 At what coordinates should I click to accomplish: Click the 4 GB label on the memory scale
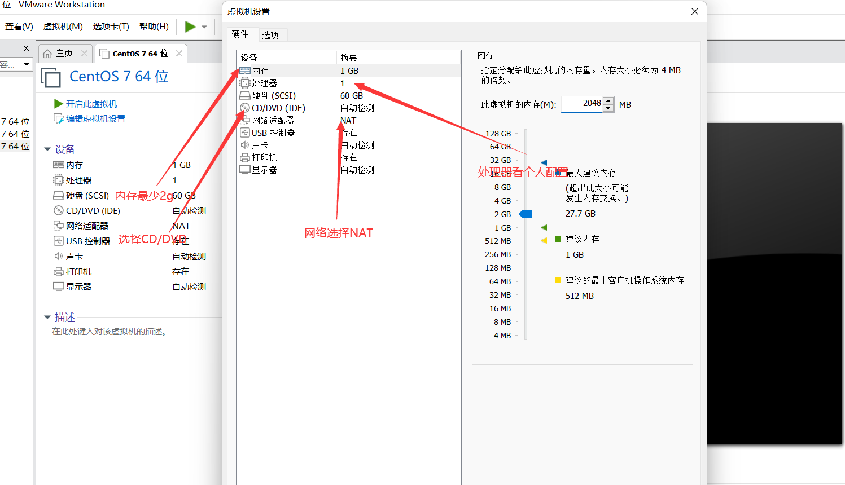coord(502,201)
